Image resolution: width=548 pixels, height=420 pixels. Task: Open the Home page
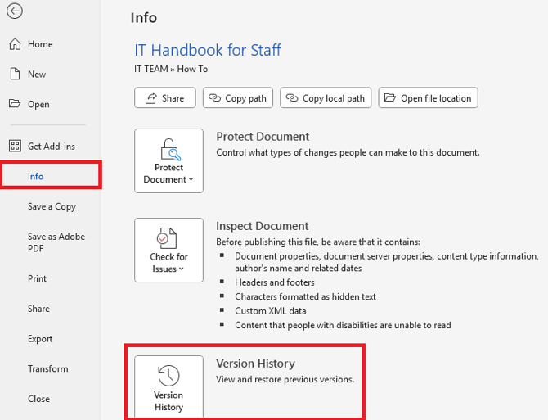point(39,44)
